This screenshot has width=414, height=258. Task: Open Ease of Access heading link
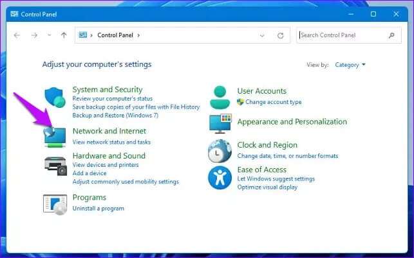point(262,169)
